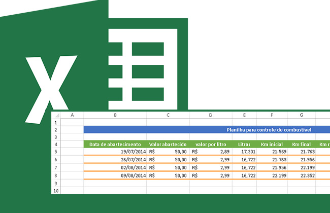Click 'Km final' header cell
The image size is (330, 213).
[x=302, y=144]
